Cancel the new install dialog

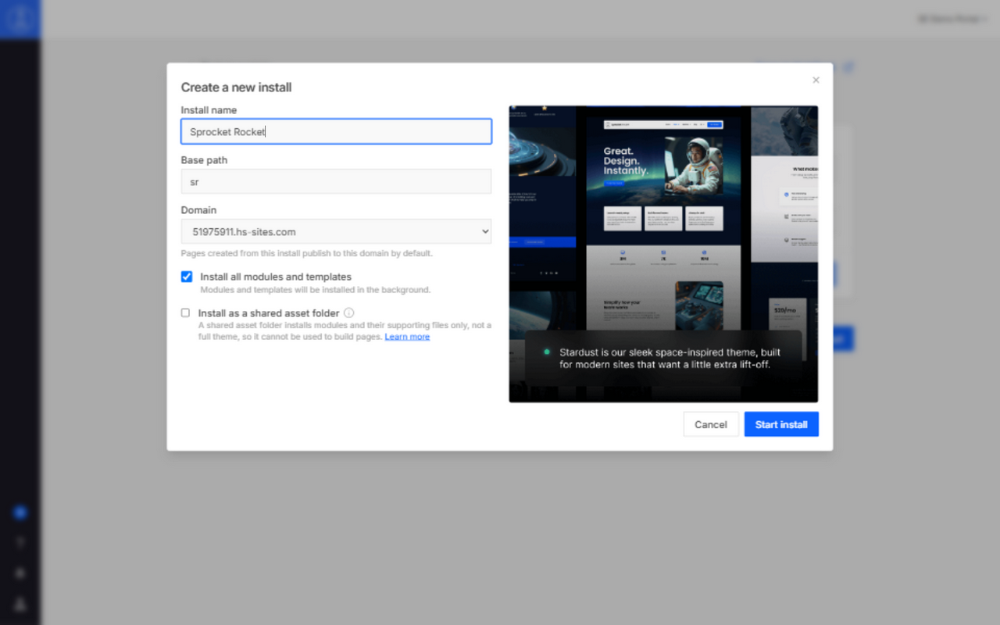tap(711, 424)
